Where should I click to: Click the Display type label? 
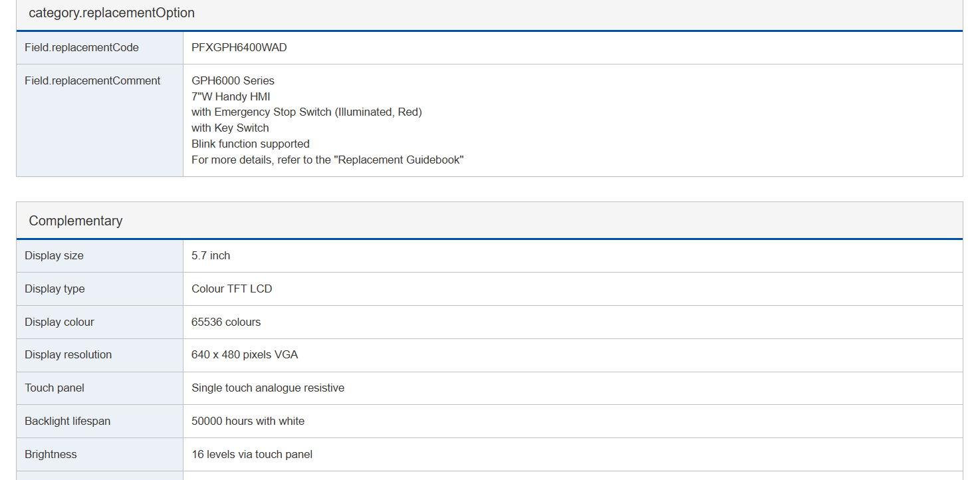point(55,289)
